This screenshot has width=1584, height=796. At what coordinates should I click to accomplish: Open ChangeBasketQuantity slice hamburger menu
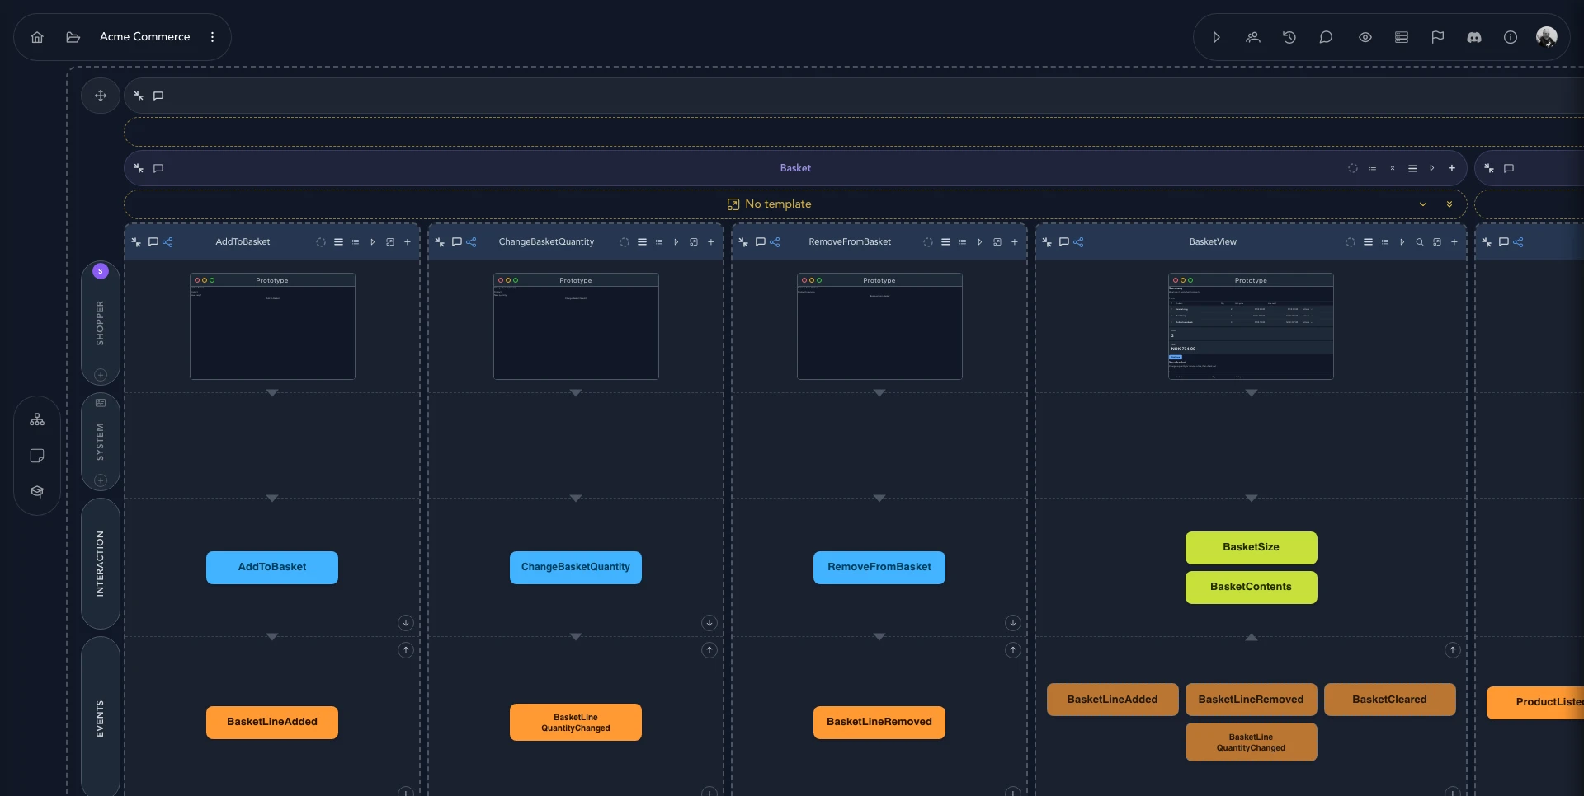(x=642, y=242)
